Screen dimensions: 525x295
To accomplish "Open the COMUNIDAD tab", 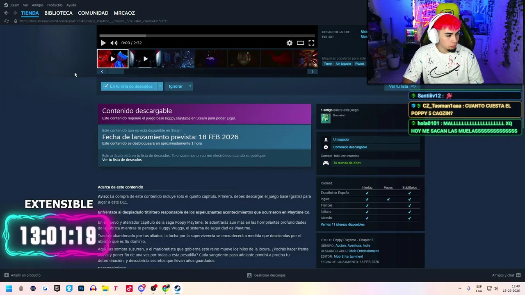I will click(93, 13).
